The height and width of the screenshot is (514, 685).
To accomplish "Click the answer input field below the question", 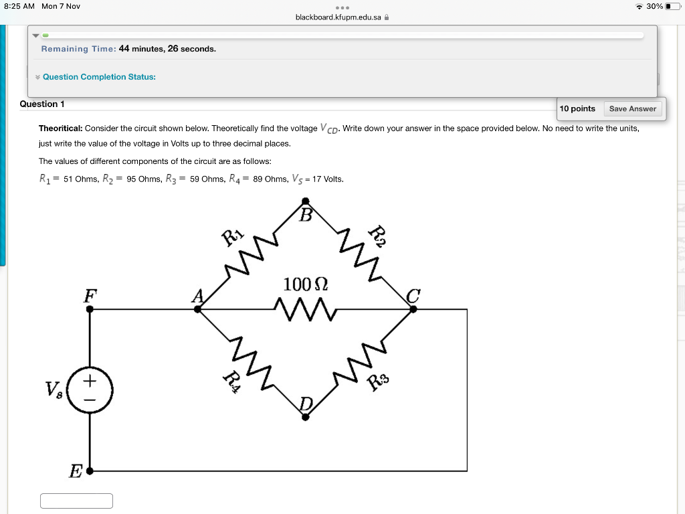I will (x=76, y=500).
